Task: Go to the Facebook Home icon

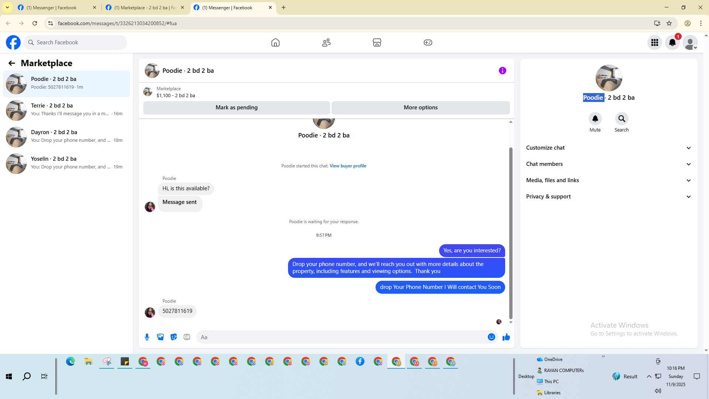Action: [275, 42]
